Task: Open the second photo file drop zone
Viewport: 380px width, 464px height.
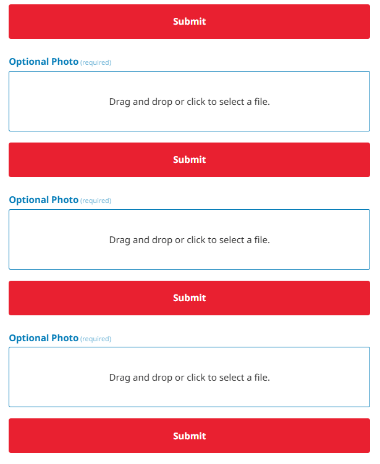Action: (x=189, y=239)
